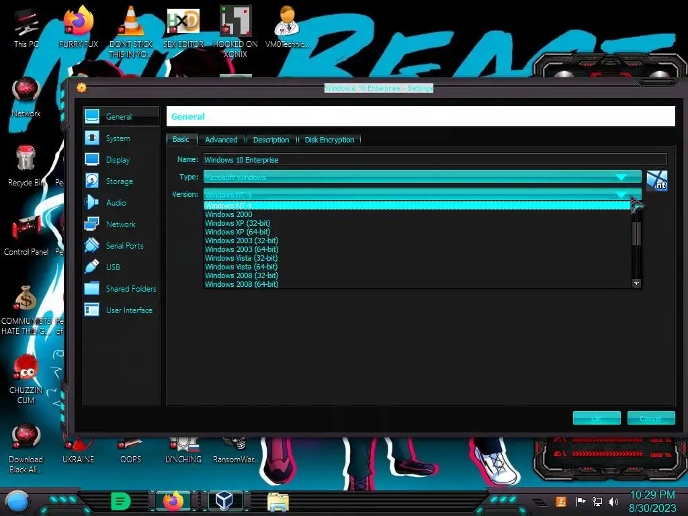
Task: Open File Explorer in taskbar
Action: coord(277,501)
